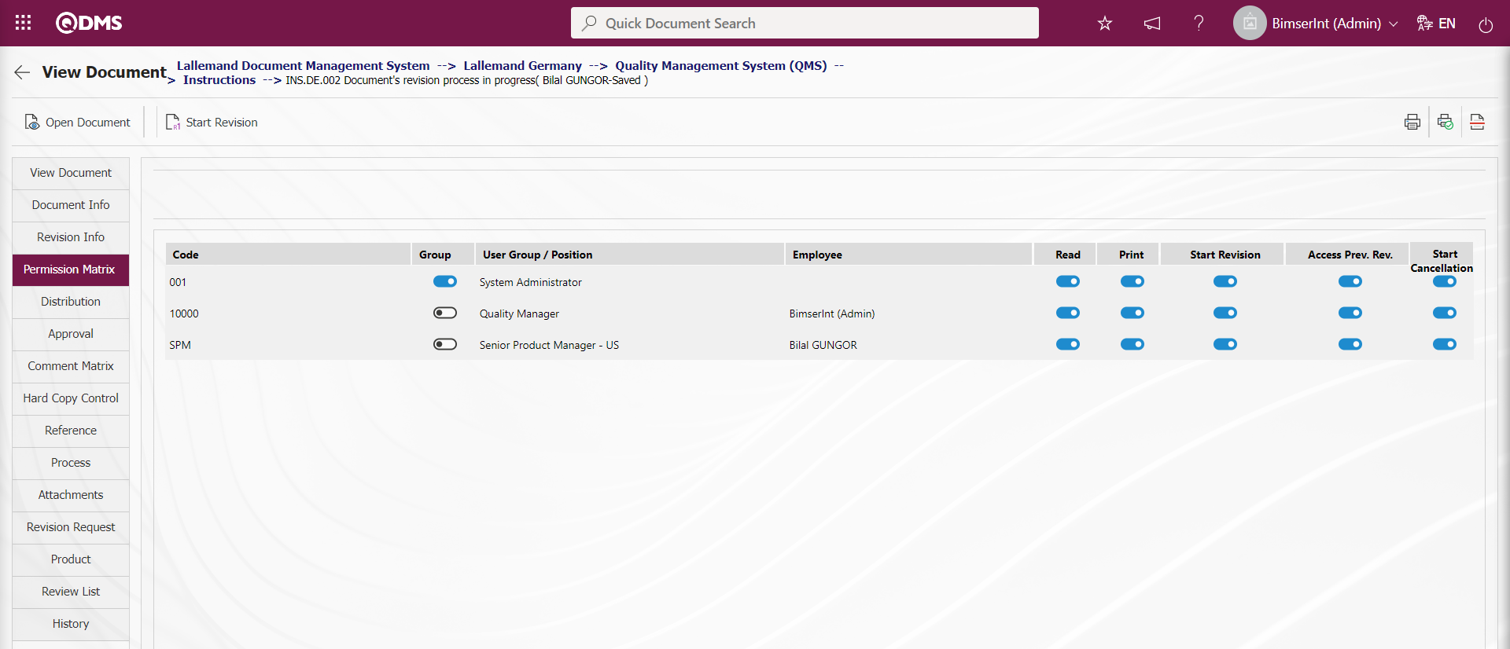Open announcements megaphone icon
The width and height of the screenshot is (1510, 649).
pos(1152,24)
